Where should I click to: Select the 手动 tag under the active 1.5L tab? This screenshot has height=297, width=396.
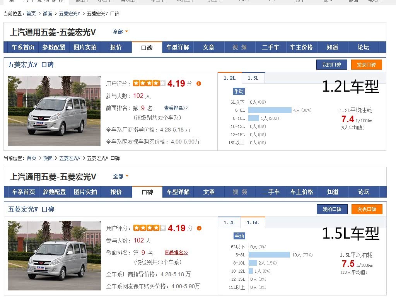point(239,236)
